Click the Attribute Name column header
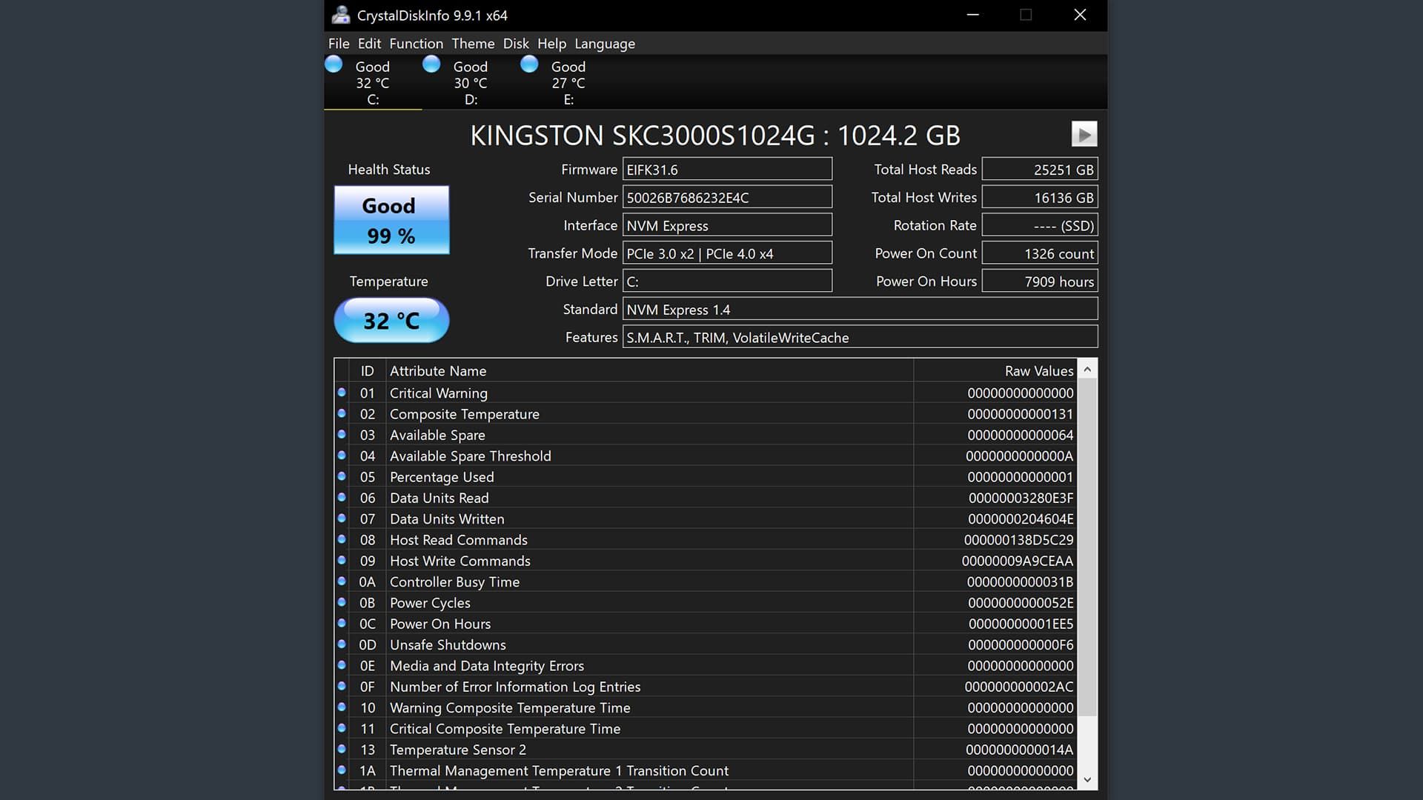Viewport: 1423px width, 800px height. [x=649, y=370]
